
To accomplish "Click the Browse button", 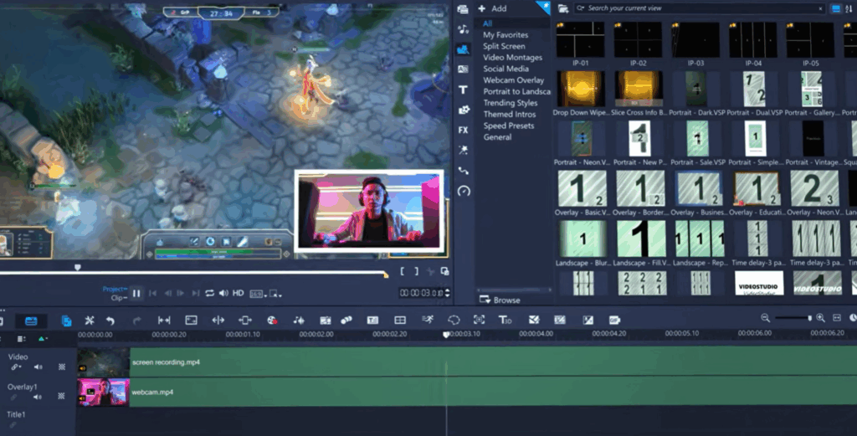I will tap(500, 300).
